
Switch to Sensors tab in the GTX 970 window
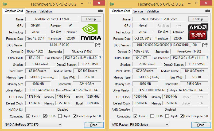pyautogui.click(x=31, y=11)
